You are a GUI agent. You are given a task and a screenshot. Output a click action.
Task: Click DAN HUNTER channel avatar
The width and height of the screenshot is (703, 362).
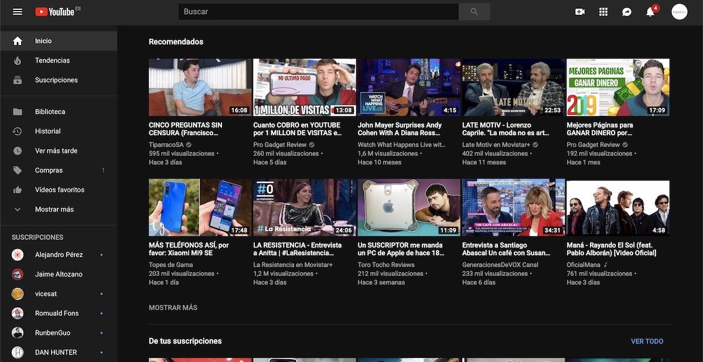(18, 352)
